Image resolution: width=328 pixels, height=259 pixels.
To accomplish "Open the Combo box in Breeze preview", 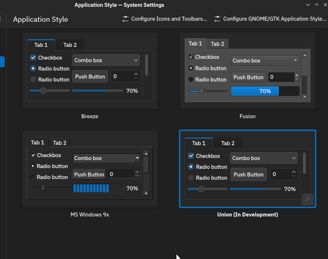I will (106, 60).
